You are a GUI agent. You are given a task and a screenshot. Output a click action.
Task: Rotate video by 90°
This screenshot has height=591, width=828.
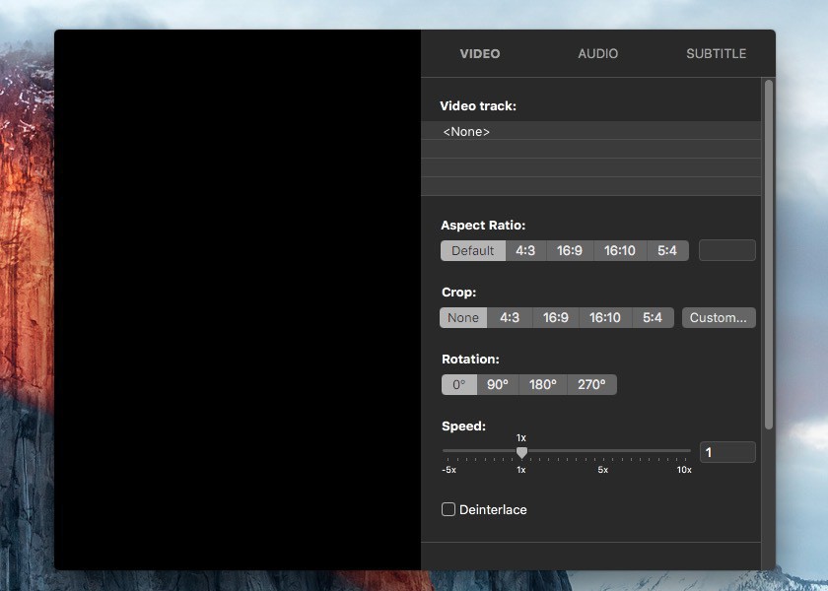498,384
